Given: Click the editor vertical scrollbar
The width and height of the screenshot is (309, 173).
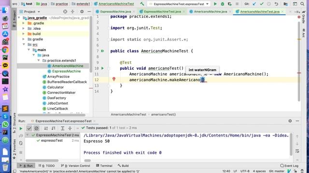Looking at the screenshot, I should click(x=299, y=61).
